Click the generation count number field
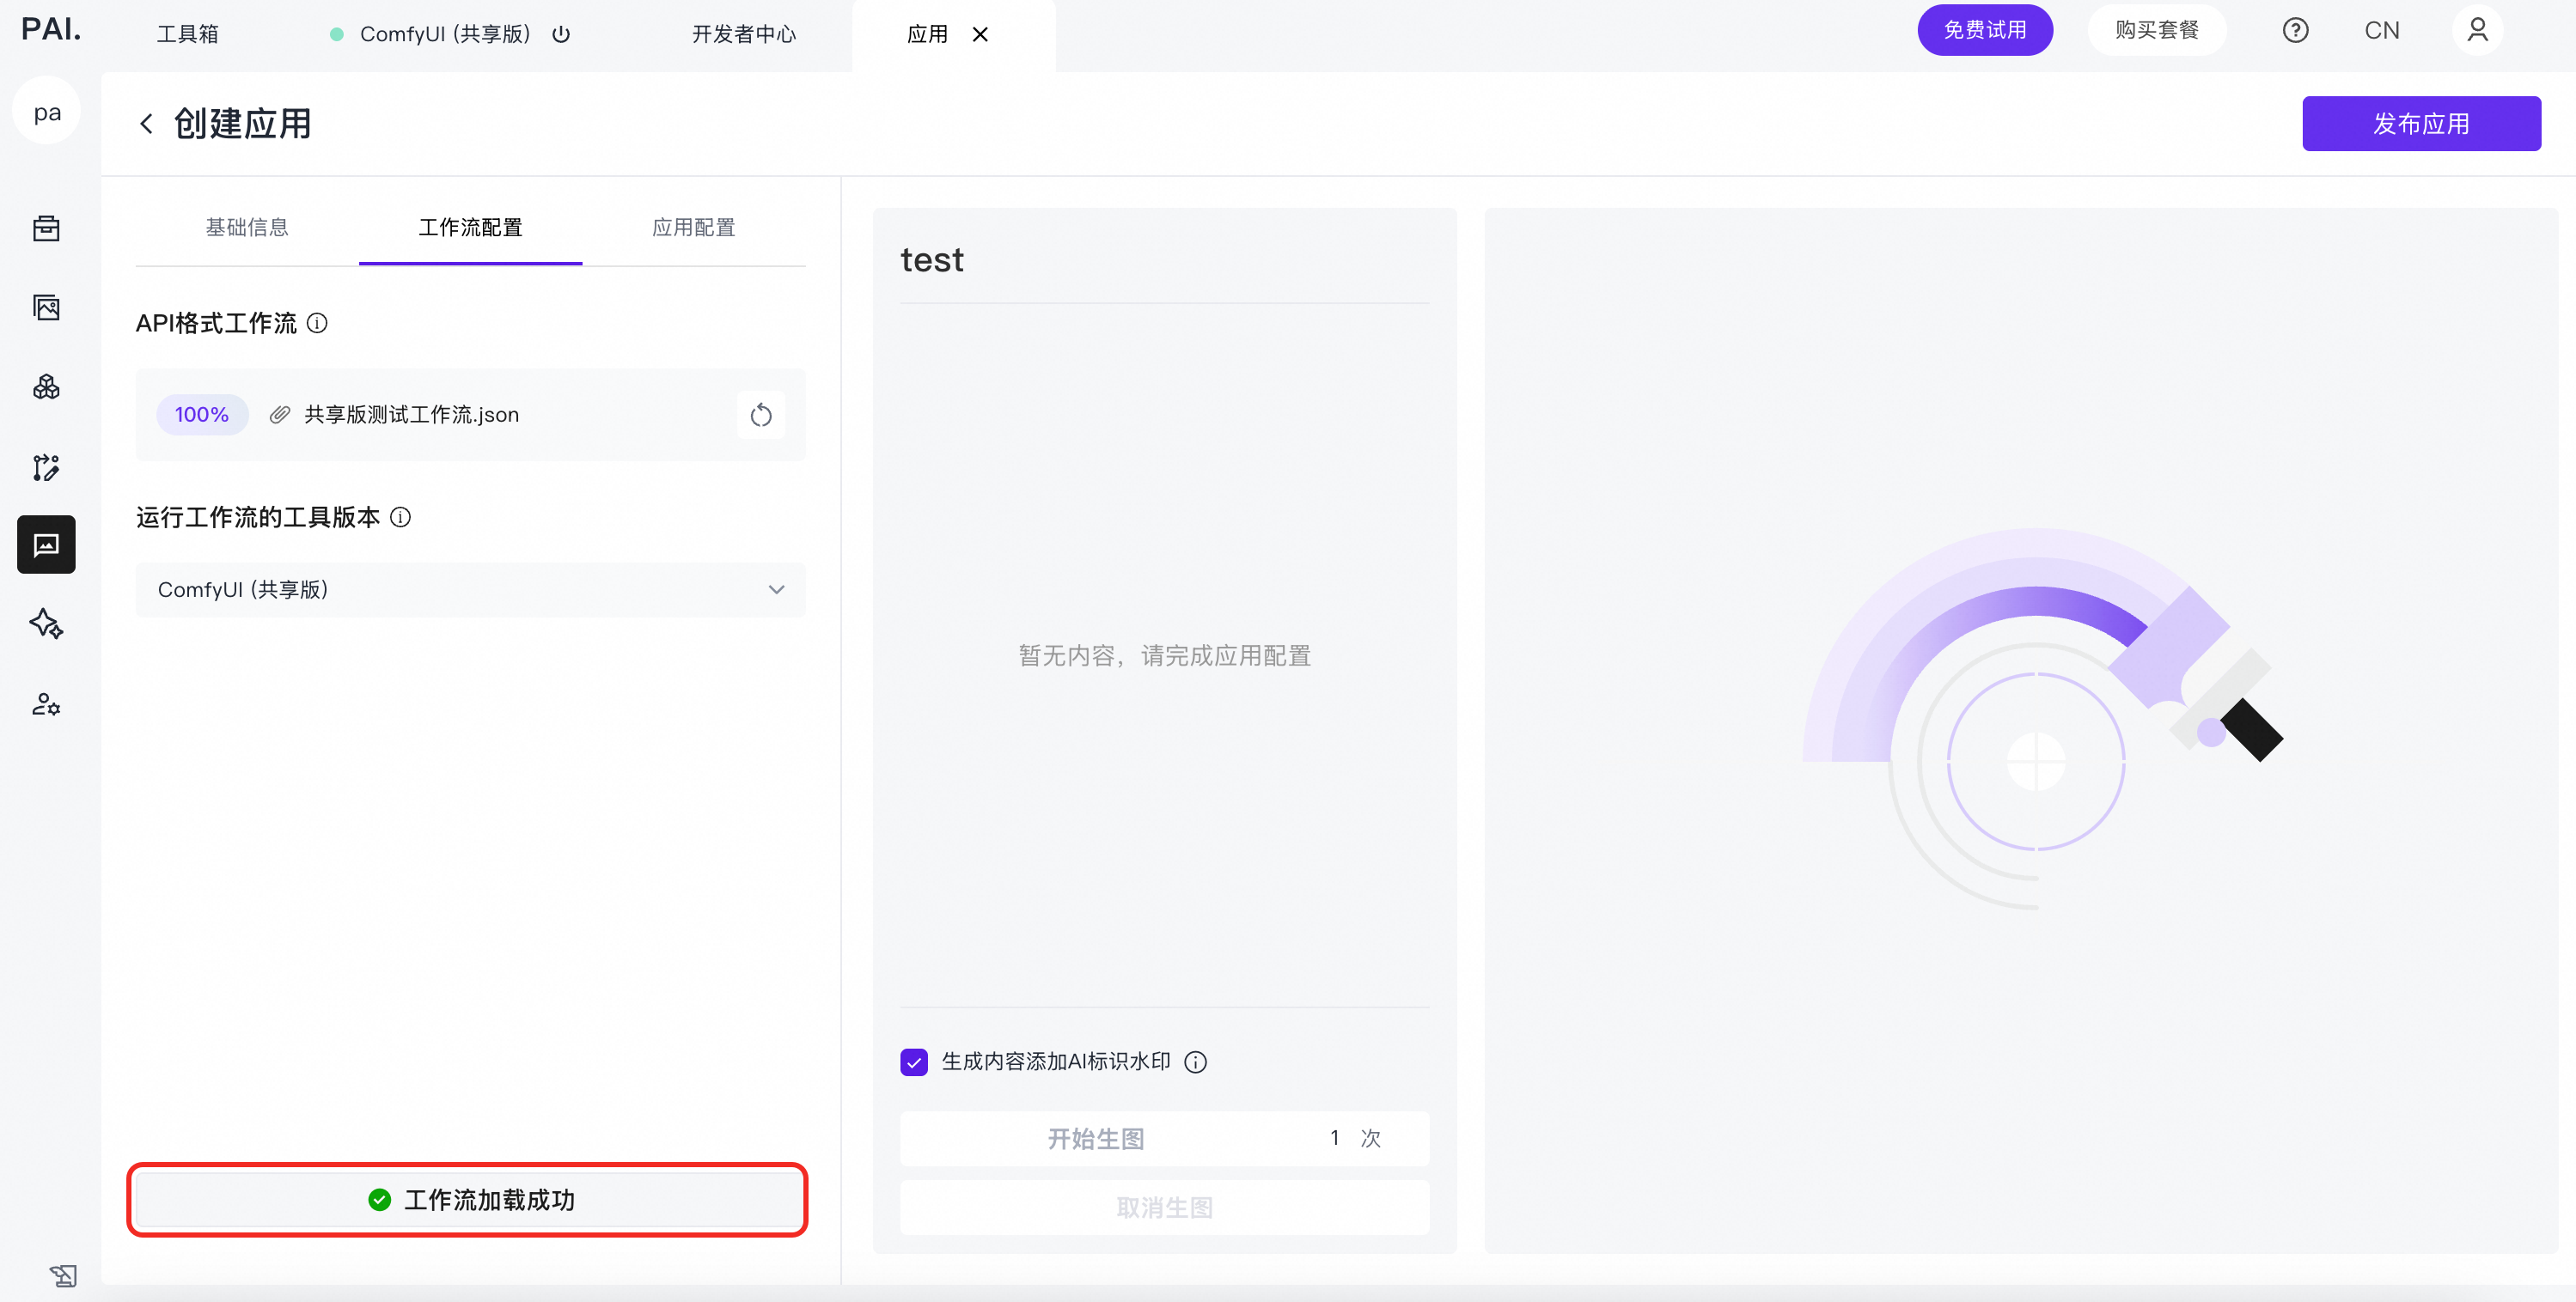 coord(1334,1138)
